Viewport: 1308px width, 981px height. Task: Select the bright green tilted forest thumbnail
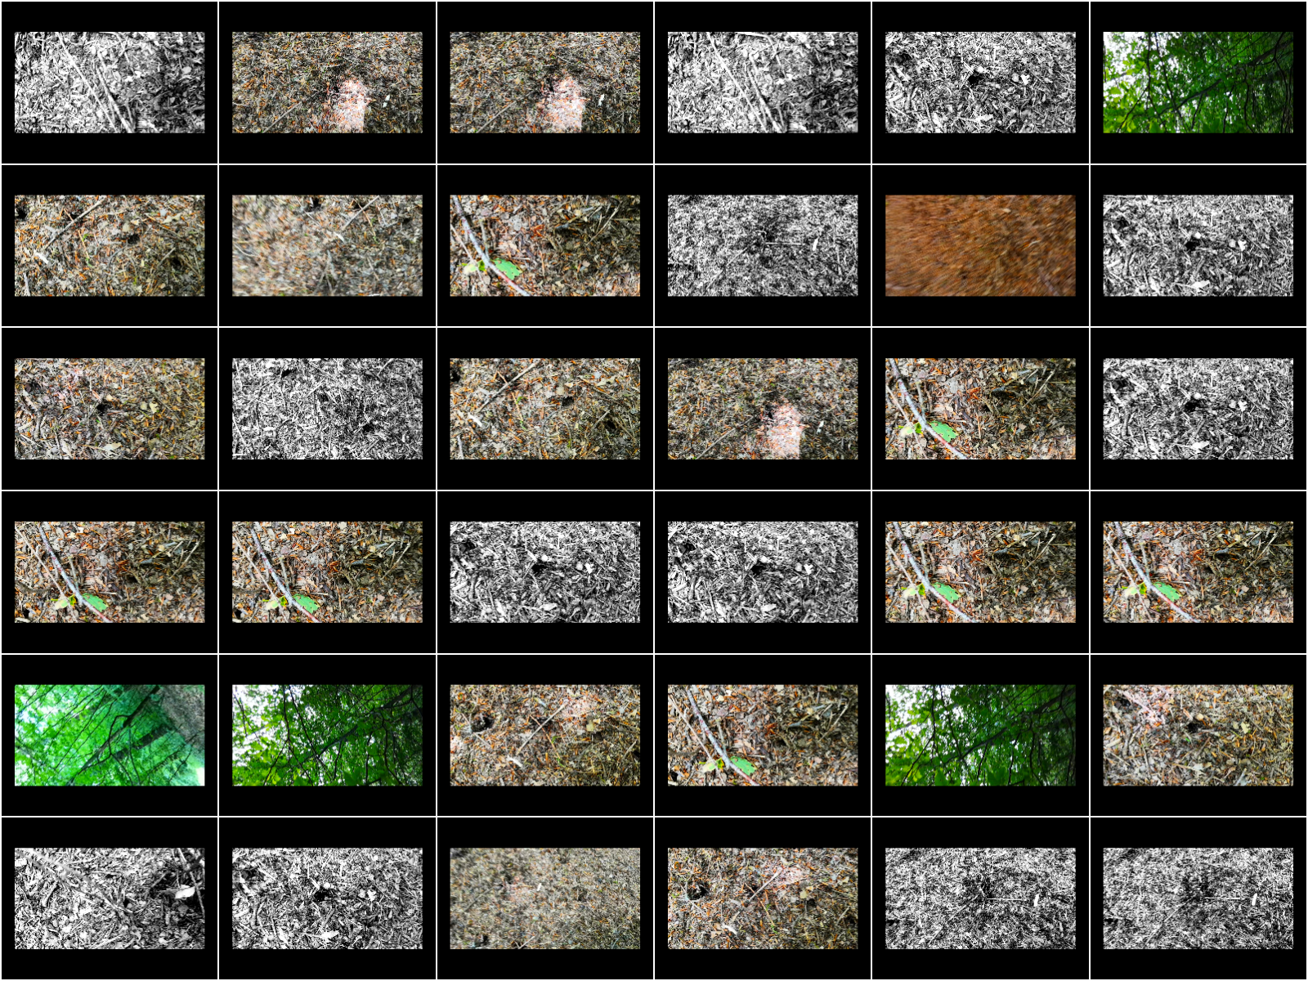pos(110,735)
